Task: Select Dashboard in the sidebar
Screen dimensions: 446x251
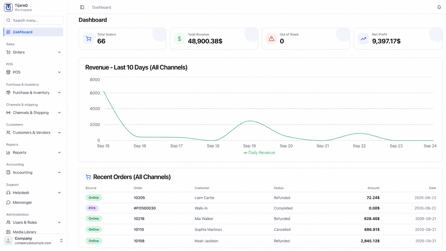Action: pyautogui.click(x=34, y=32)
